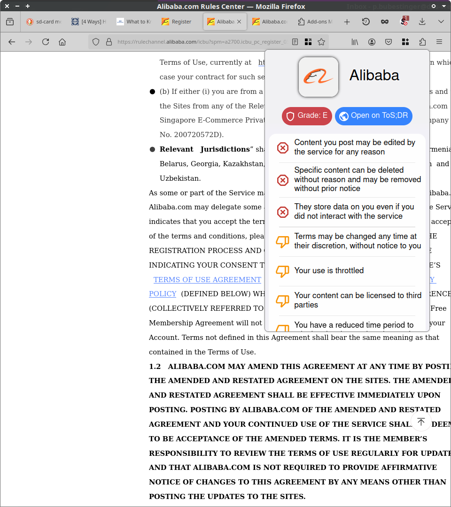Show the library bookmarks and history icon
The height and width of the screenshot is (507, 451).
point(355,42)
